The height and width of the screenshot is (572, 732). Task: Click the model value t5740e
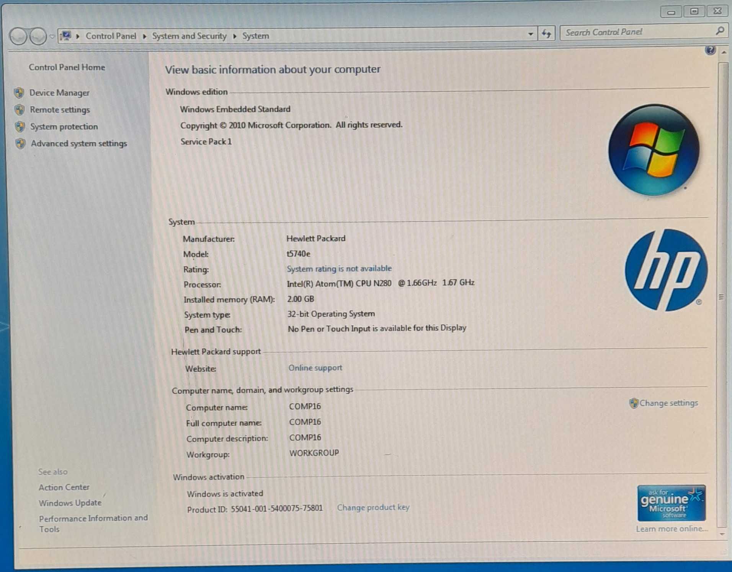(298, 253)
